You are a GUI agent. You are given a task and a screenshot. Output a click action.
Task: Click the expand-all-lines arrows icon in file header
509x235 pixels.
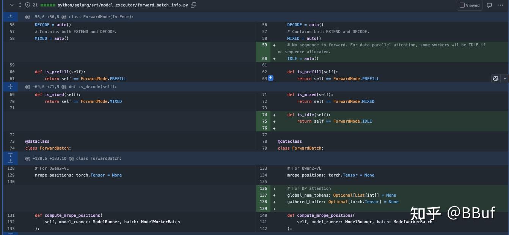click(x=20, y=5)
